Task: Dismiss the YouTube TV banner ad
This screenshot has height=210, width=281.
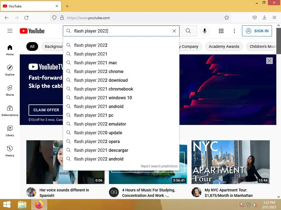Action: tap(269, 61)
